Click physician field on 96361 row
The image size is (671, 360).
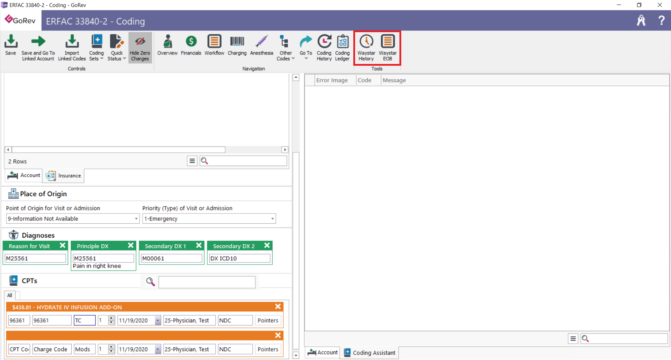pos(189,320)
